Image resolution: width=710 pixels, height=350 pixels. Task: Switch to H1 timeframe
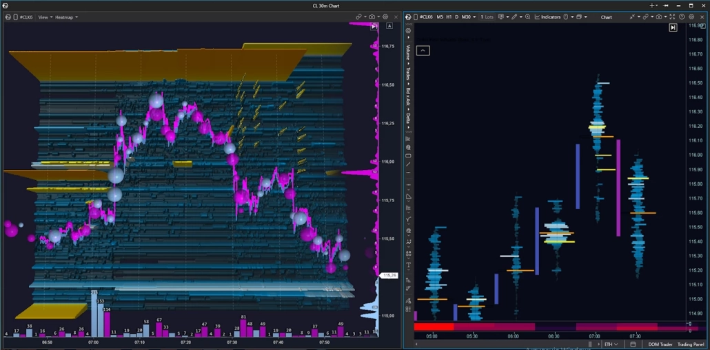(x=449, y=17)
